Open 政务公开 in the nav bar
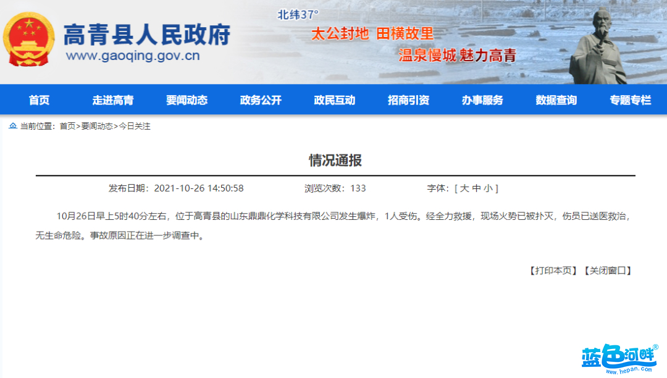The image size is (667, 378). 261,100
